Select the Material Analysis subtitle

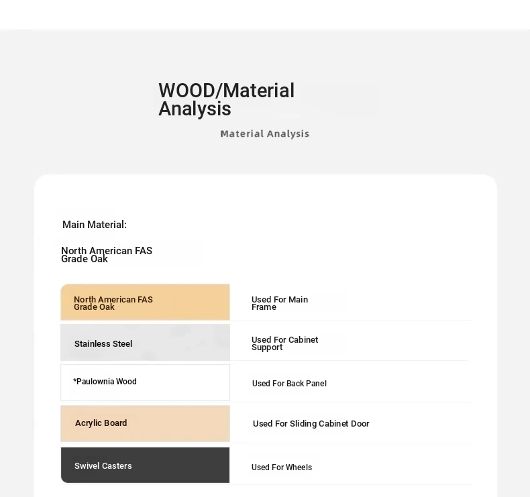[x=264, y=133]
